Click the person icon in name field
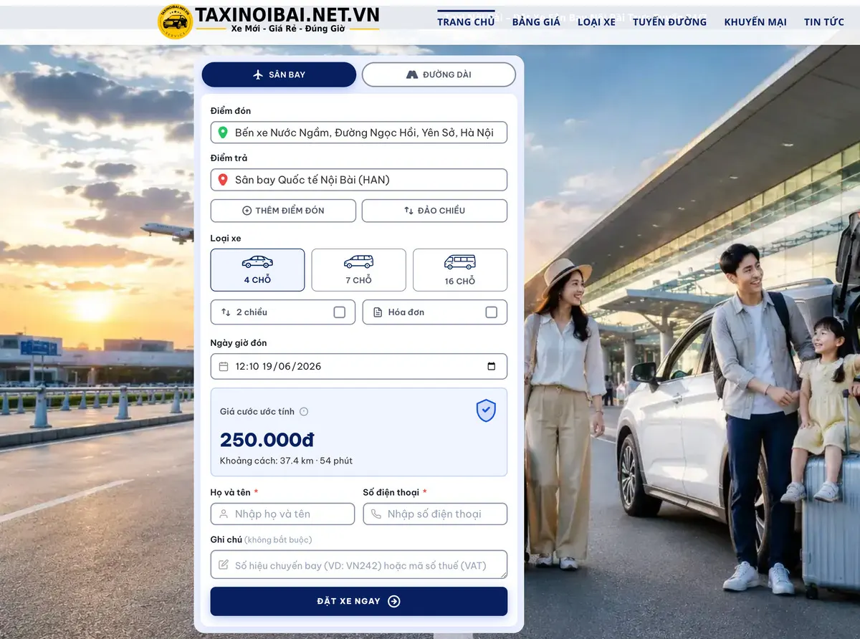860x639 pixels. pyautogui.click(x=224, y=514)
